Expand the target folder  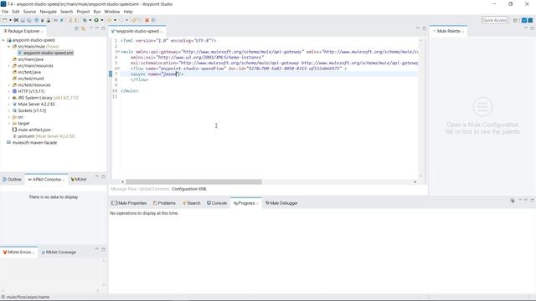(9, 124)
